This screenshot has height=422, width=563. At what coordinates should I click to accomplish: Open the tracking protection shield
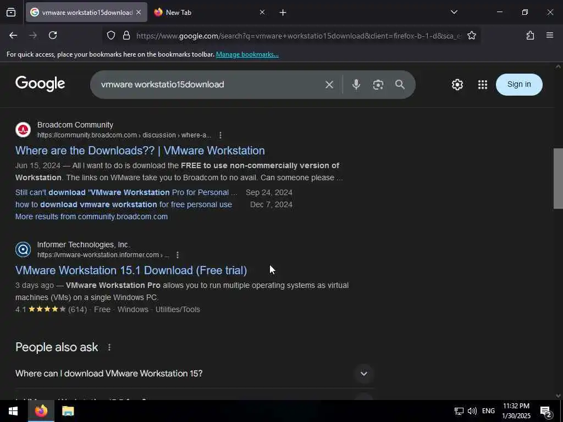click(111, 35)
